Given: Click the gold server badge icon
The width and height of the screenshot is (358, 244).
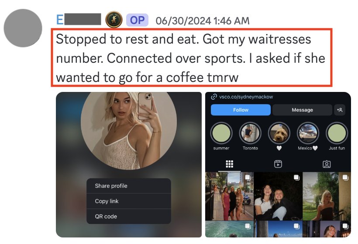Looking at the screenshot, I should [114, 20].
